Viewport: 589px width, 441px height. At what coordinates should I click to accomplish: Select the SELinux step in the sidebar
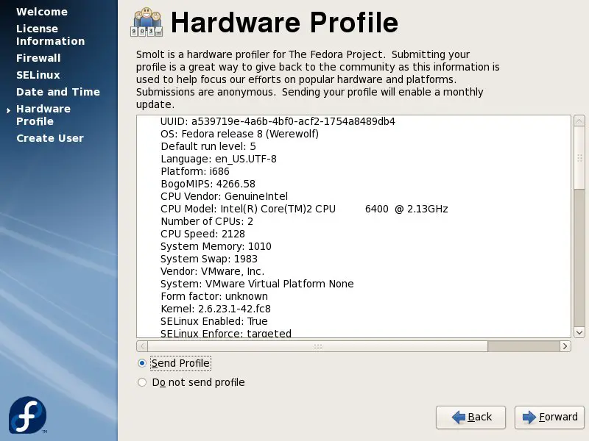38,75
